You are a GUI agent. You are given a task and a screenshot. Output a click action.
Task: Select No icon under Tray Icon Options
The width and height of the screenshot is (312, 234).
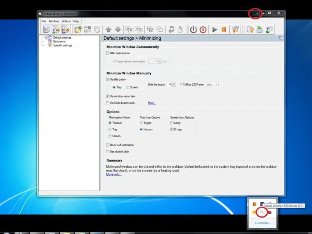(x=141, y=129)
